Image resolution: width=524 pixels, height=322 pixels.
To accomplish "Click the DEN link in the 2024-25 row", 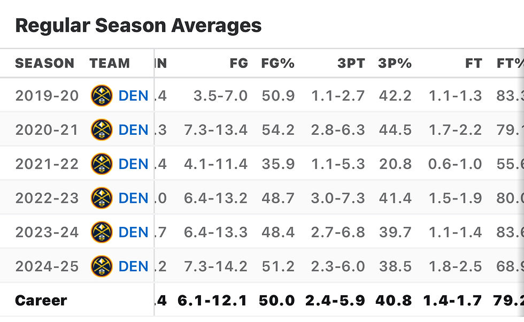I will point(133,266).
